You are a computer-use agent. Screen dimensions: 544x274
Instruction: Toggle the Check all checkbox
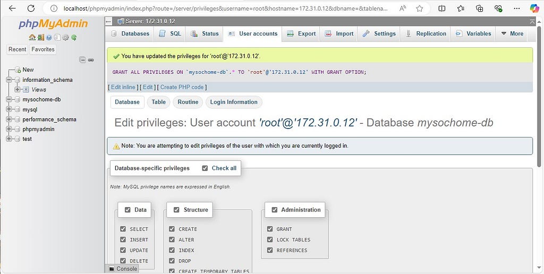(205, 168)
